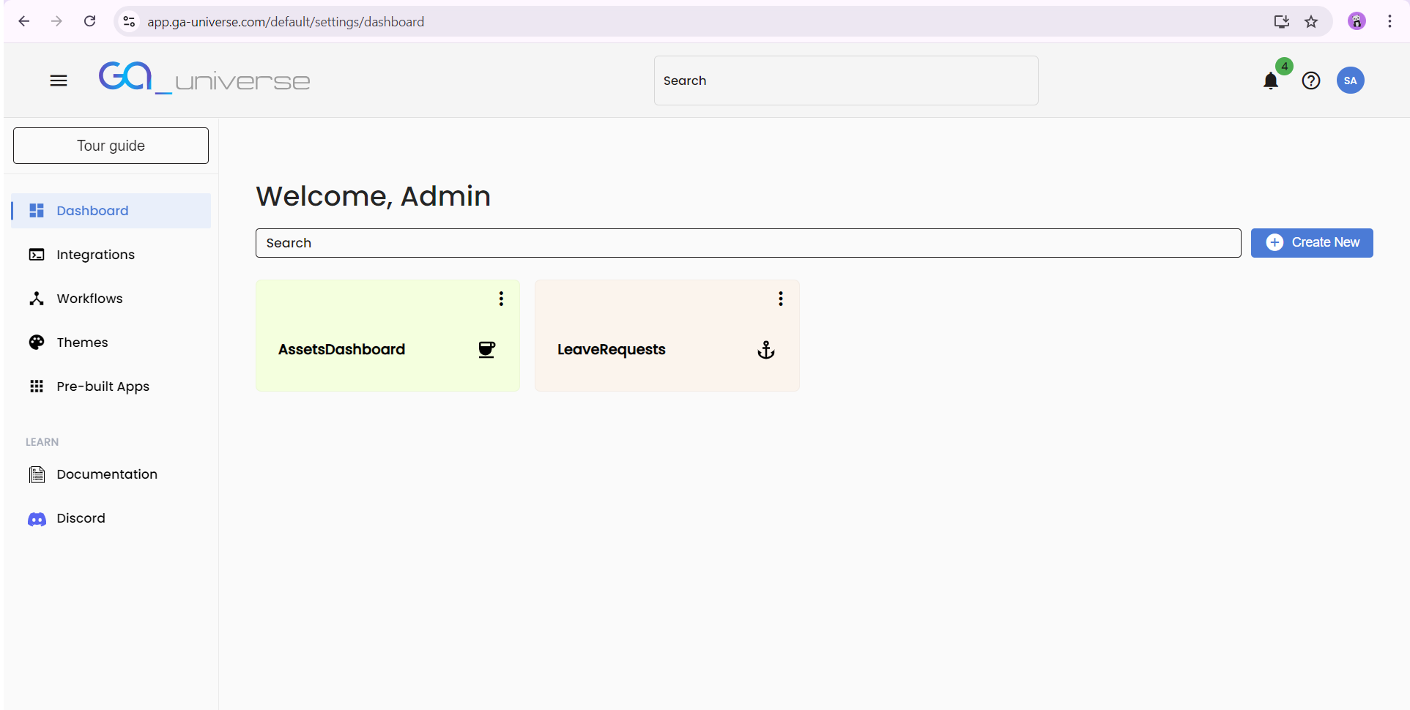Click the Pre-built Apps grid icon

(x=37, y=386)
